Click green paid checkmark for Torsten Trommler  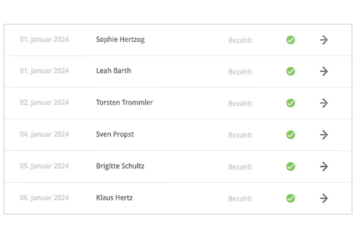(x=290, y=103)
